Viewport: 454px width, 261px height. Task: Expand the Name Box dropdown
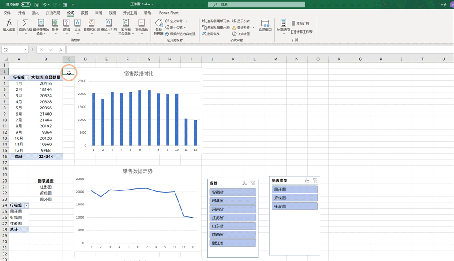[x=26, y=50]
